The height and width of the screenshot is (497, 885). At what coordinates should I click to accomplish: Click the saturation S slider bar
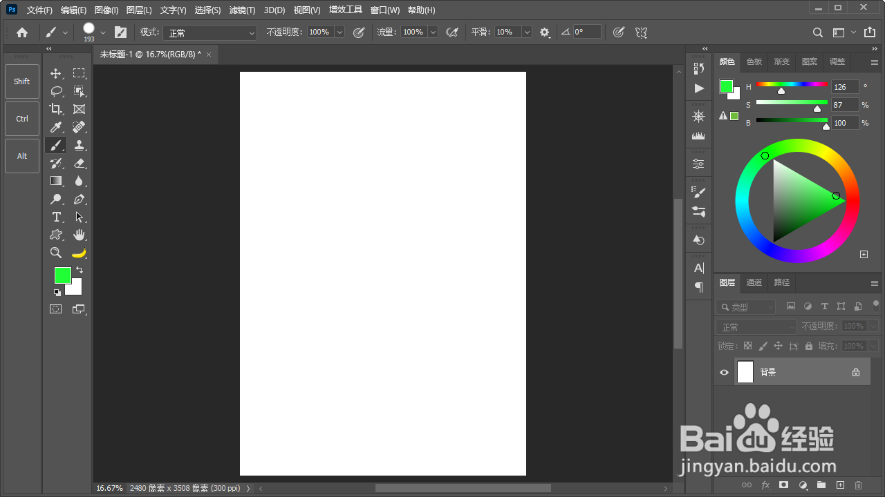pos(792,103)
